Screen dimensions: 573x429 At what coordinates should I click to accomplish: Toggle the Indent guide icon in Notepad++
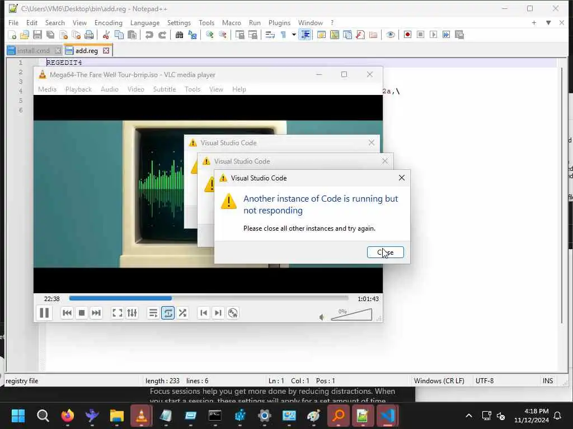pyautogui.click(x=305, y=35)
